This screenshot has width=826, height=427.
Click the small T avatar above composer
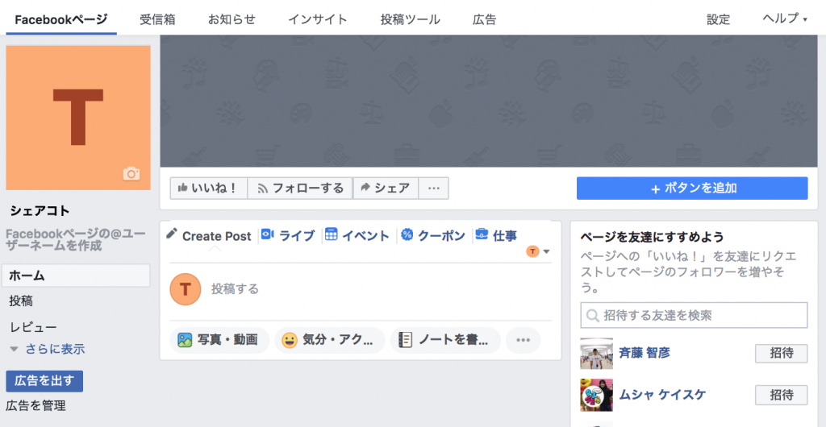click(x=532, y=251)
